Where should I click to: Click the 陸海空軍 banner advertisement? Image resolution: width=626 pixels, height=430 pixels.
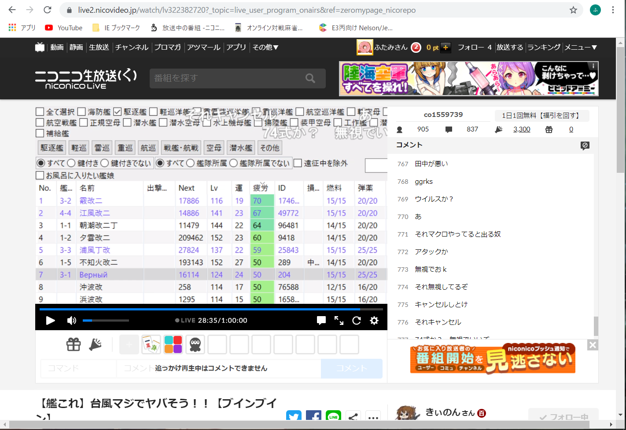469,79
